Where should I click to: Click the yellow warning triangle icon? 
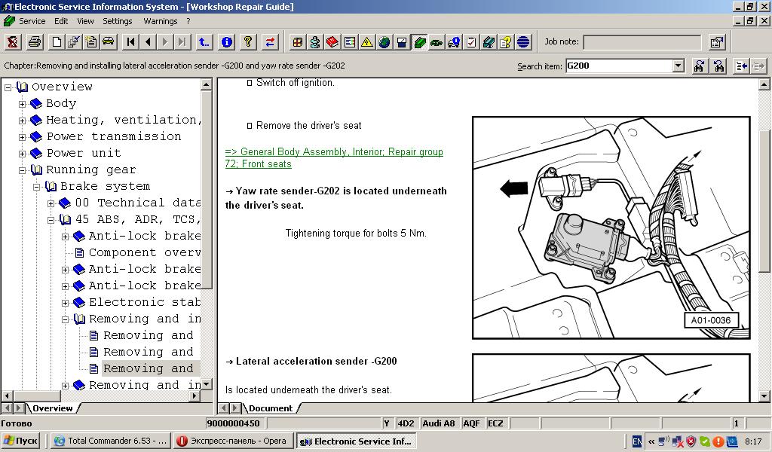[367, 42]
